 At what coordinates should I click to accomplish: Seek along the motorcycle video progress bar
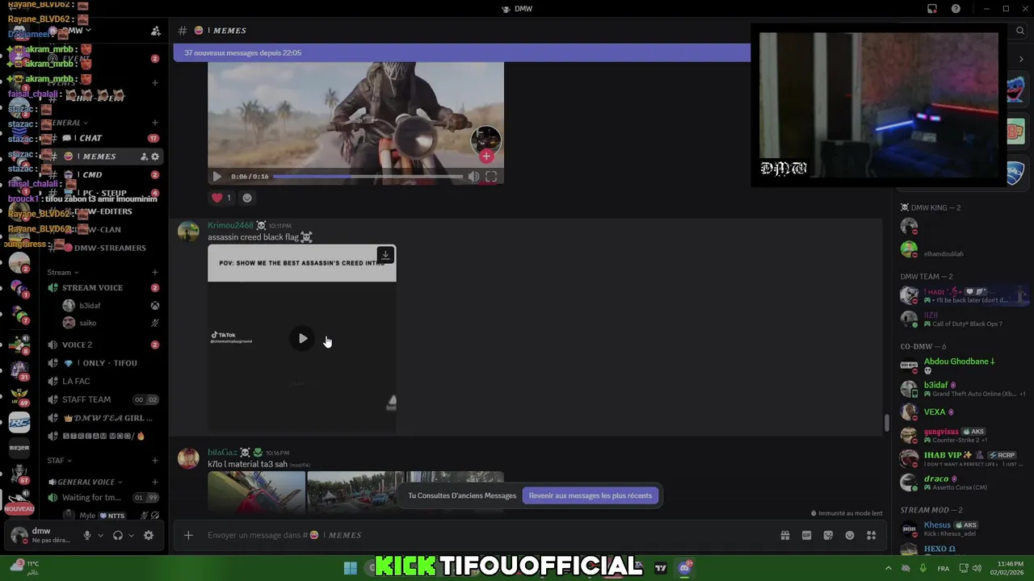click(x=368, y=177)
